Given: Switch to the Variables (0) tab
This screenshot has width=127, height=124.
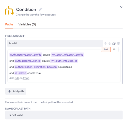Looking at the screenshot, I should coord(27,24).
